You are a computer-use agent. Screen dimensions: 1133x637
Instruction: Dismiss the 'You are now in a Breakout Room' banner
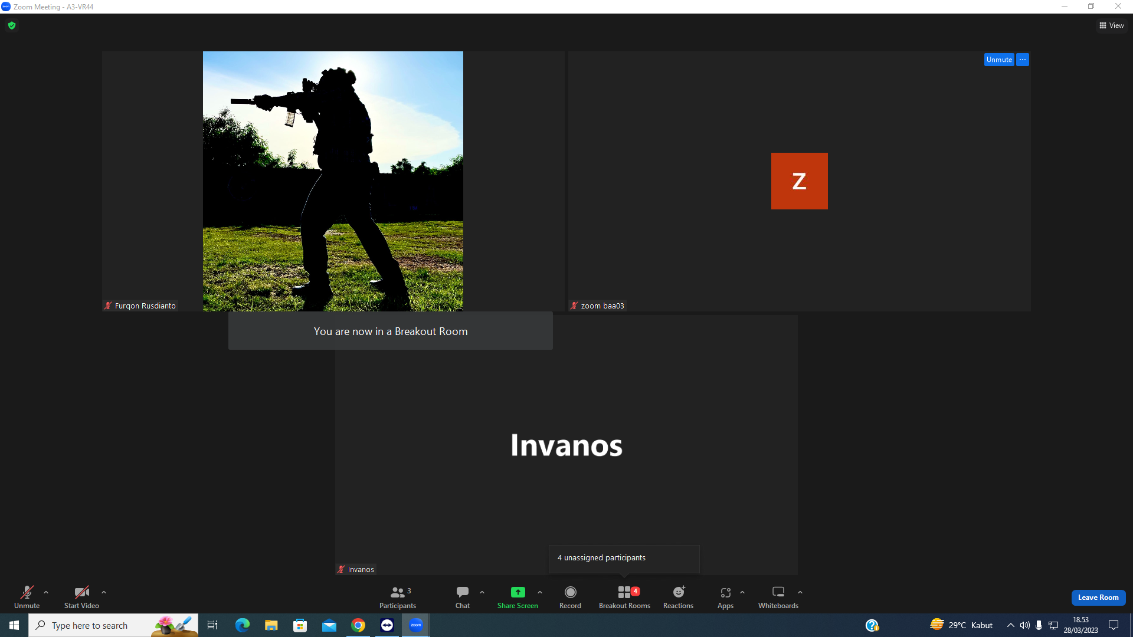point(391,331)
